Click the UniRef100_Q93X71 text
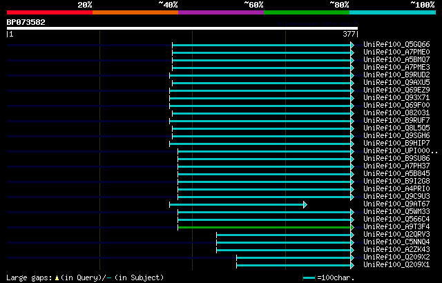 [396, 98]
